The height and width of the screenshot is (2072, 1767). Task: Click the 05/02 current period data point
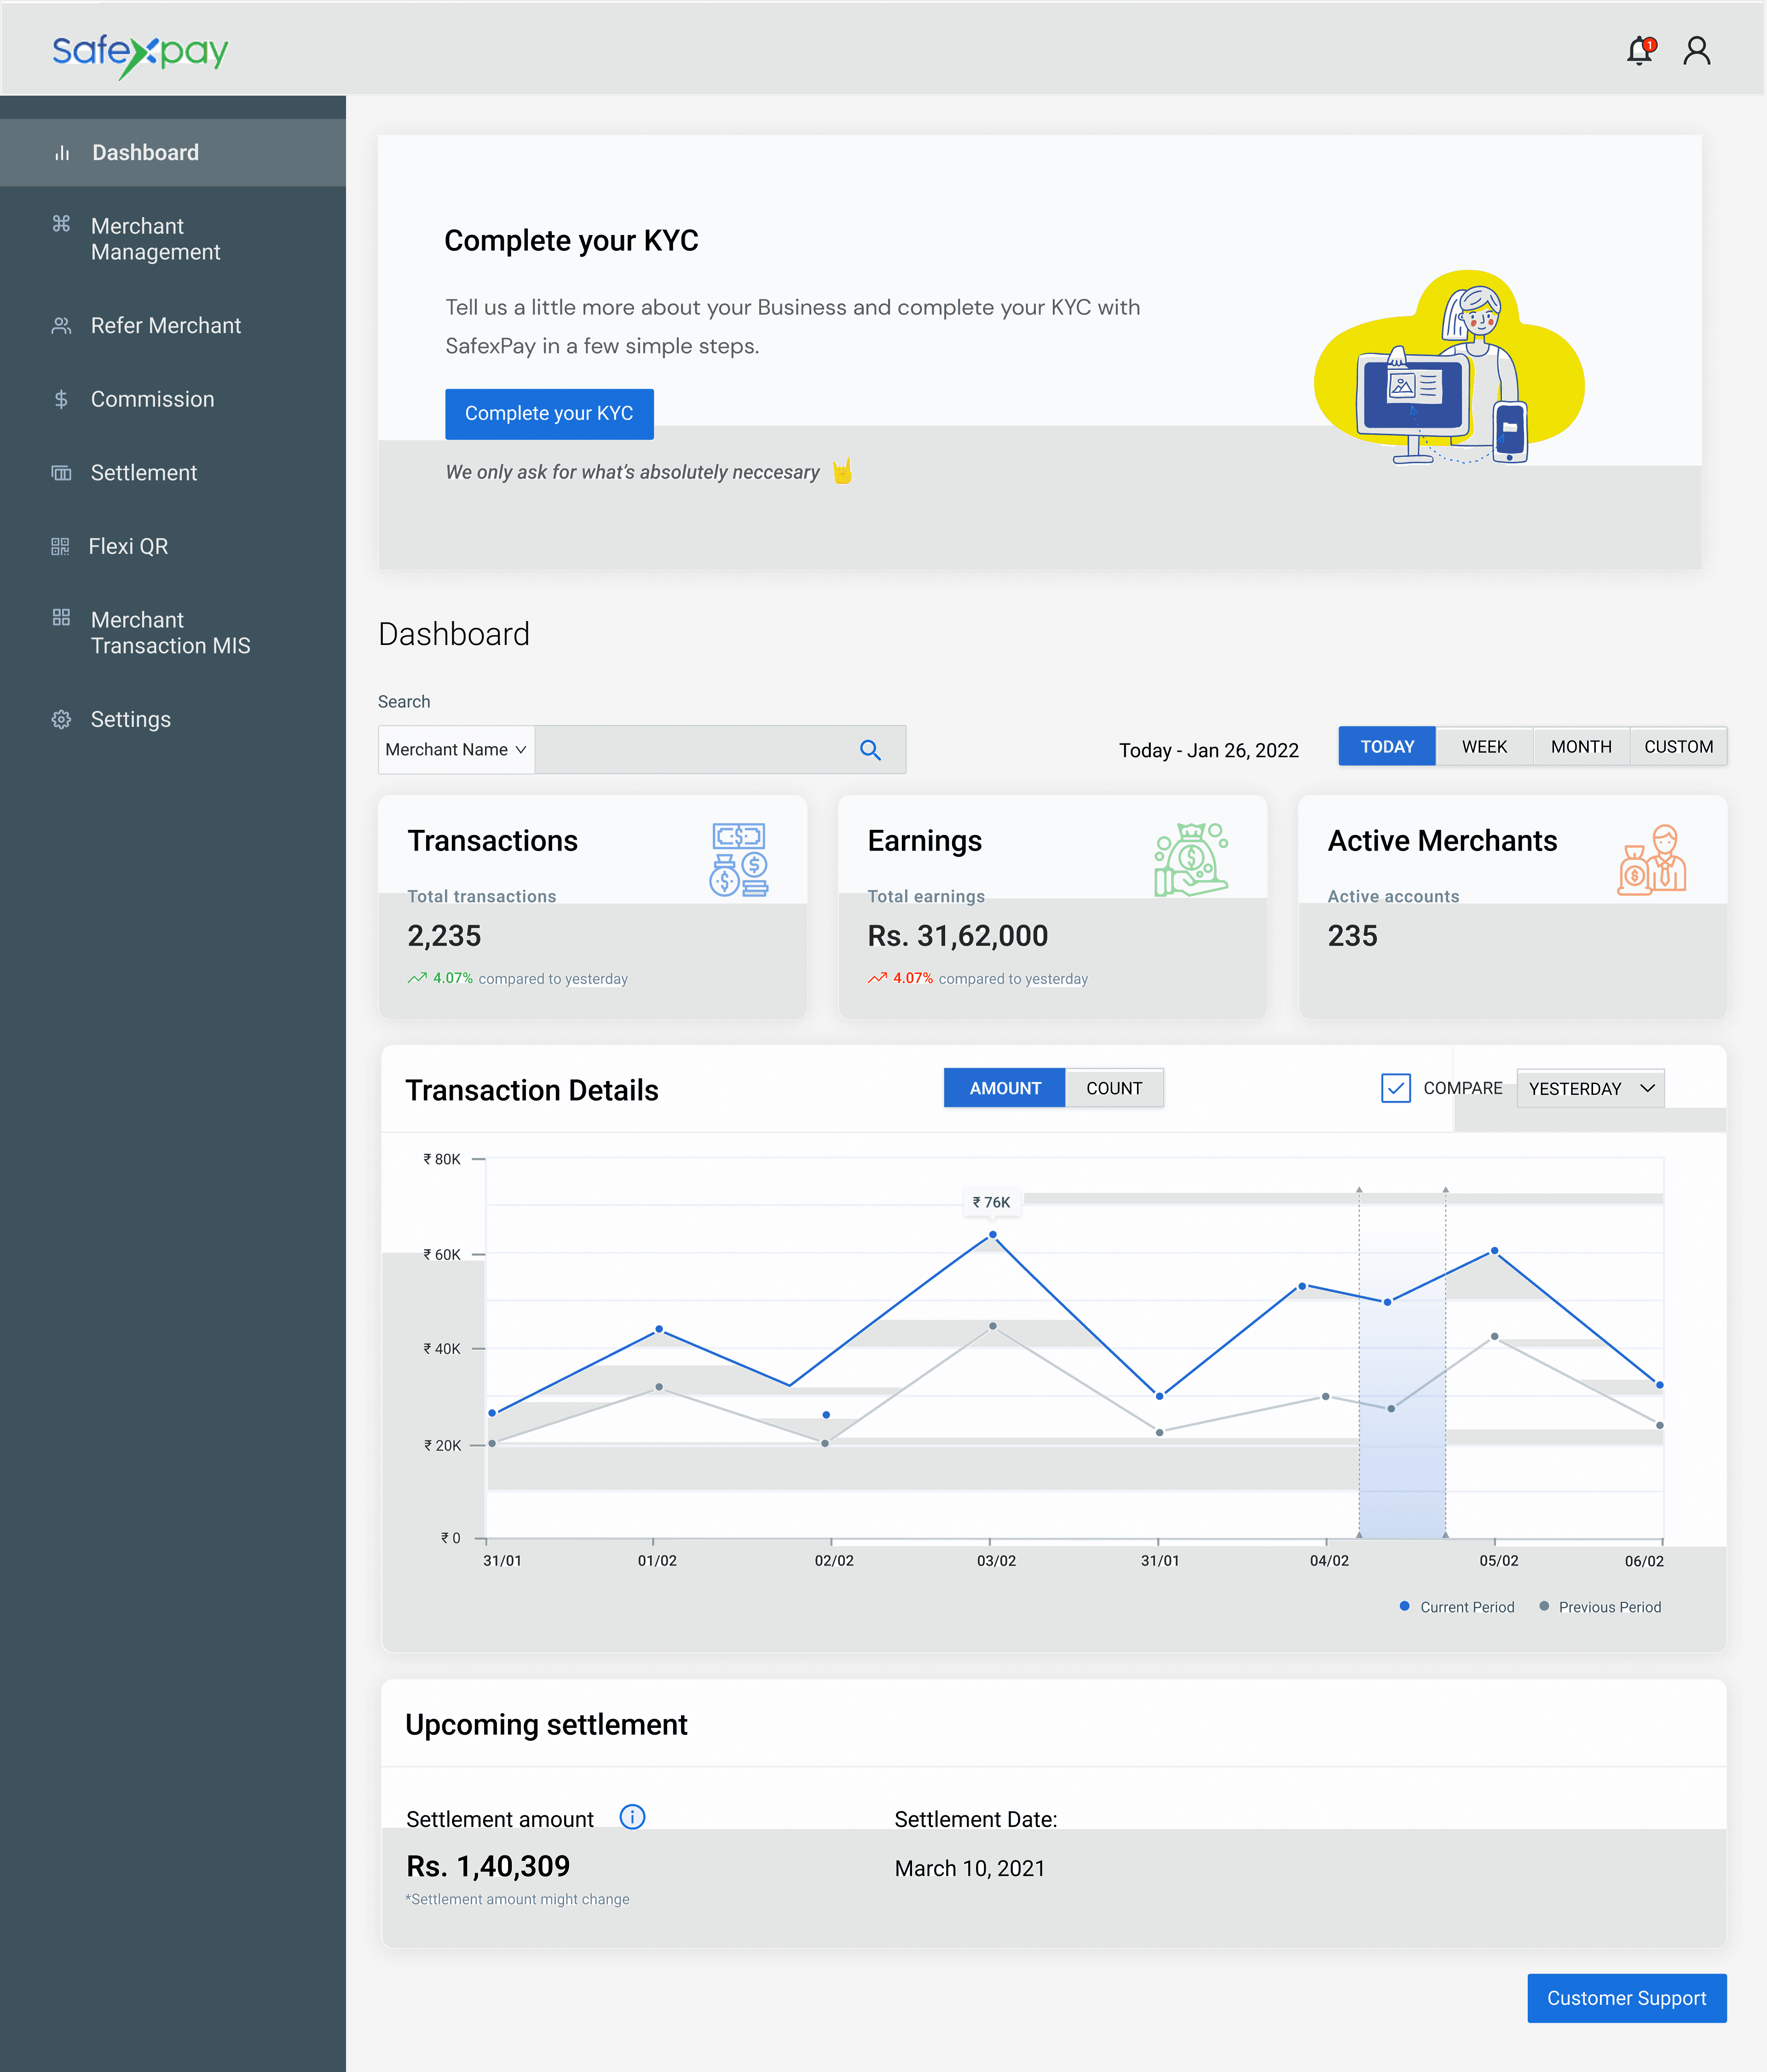coord(1495,1251)
